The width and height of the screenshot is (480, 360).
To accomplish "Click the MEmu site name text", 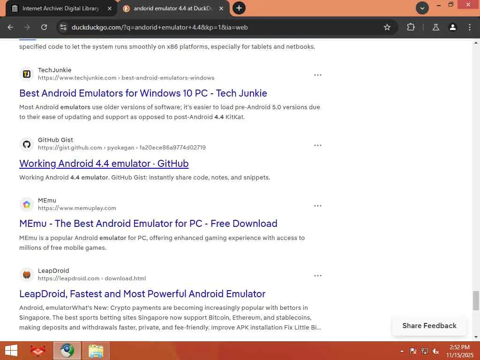I will click(x=47, y=201).
